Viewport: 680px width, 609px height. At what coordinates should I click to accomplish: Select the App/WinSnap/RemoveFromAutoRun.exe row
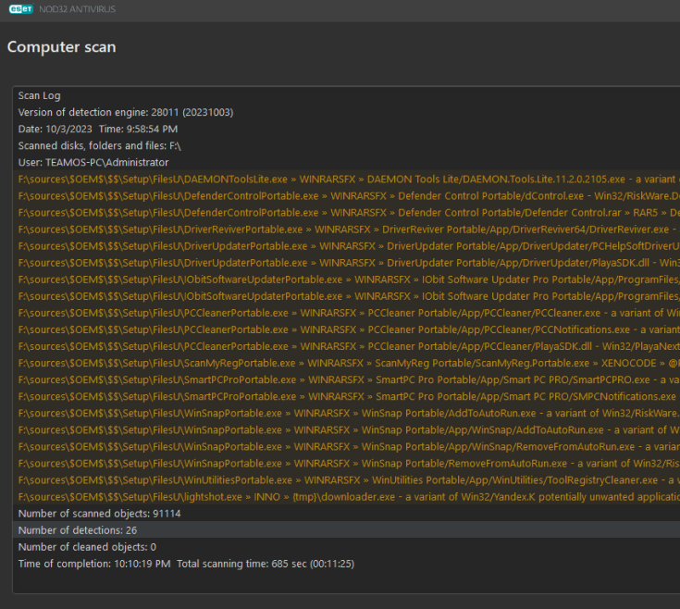pyautogui.click(x=347, y=446)
